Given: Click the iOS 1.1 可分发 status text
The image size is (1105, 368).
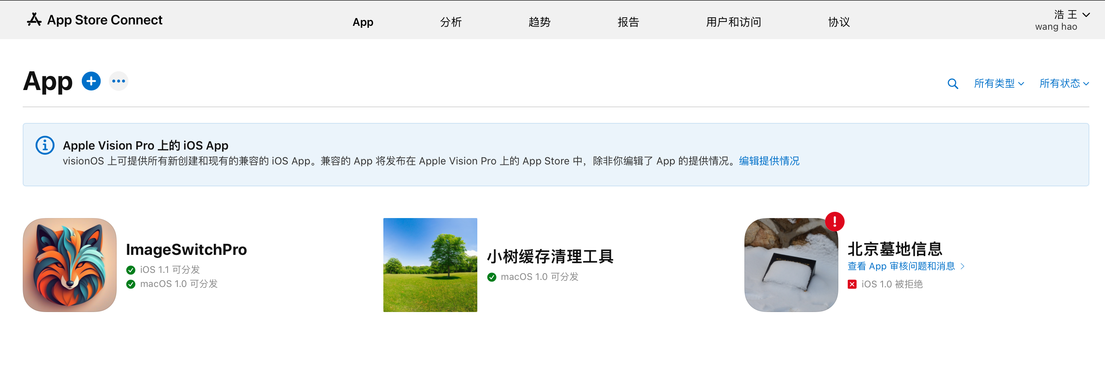Looking at the screenshot, I should pos(170,270).
